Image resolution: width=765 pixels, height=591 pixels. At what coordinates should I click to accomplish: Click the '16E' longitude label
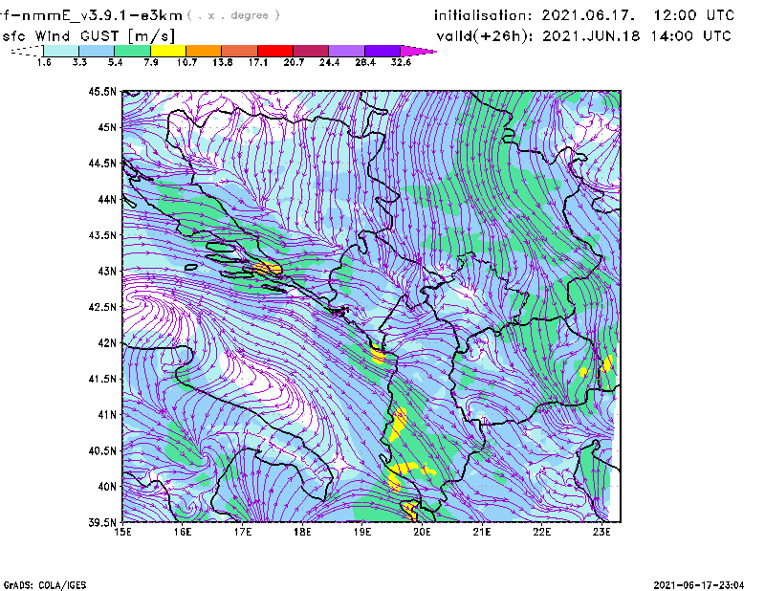[183, 532]
